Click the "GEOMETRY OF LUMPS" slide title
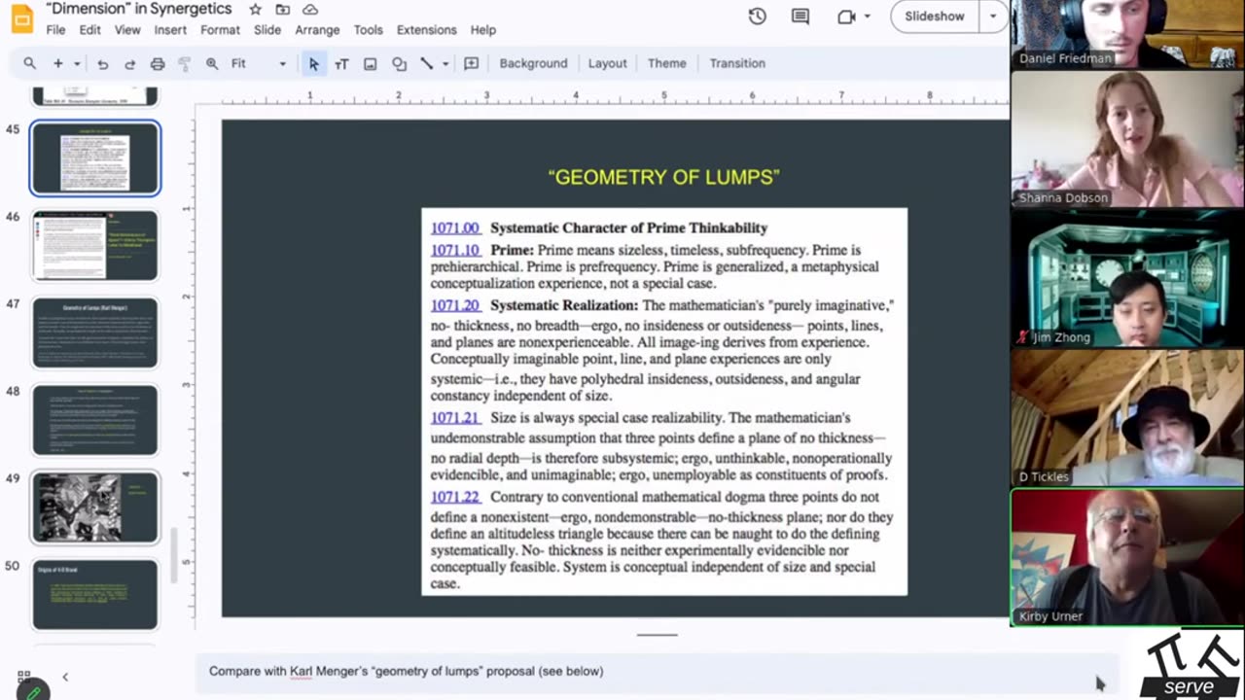1245x700 pixels. 664,177
